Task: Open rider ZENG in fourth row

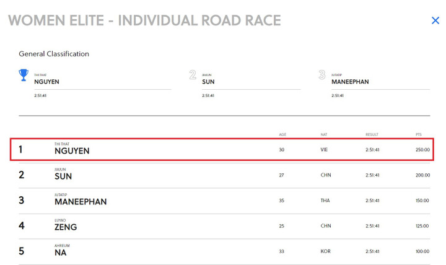Action: (x=66, y=227)
